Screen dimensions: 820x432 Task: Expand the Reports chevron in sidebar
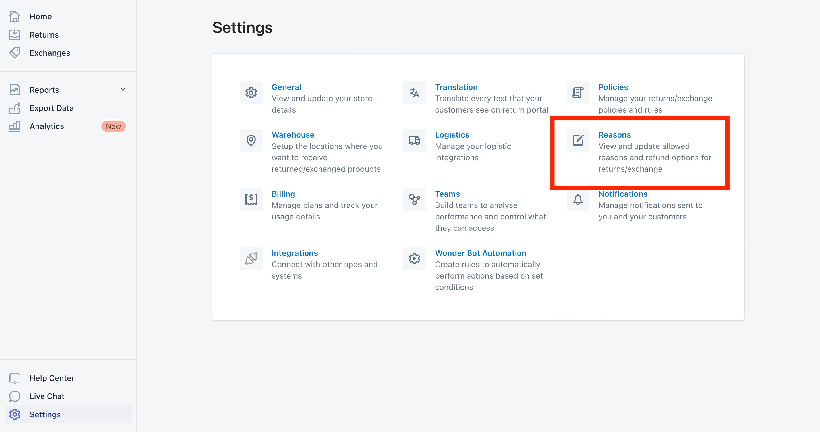click(x=123, y=90)
